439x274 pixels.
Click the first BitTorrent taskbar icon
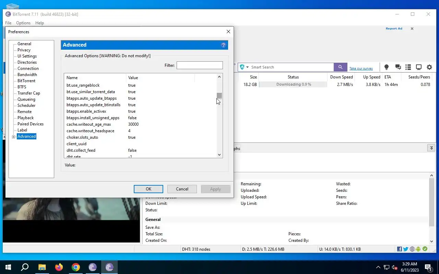(x=93, y=267)
